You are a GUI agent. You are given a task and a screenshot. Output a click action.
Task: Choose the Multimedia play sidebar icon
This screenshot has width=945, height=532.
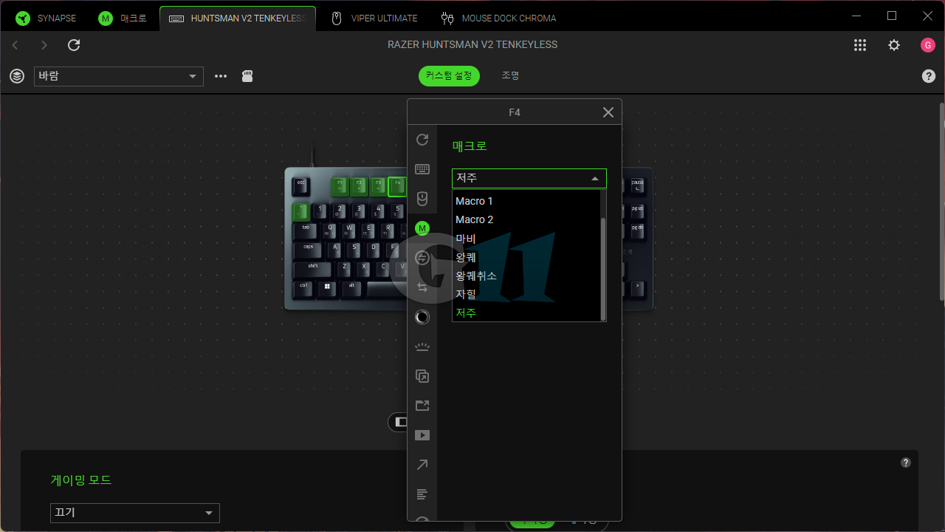pyautogui.click(x=422, y=435)
